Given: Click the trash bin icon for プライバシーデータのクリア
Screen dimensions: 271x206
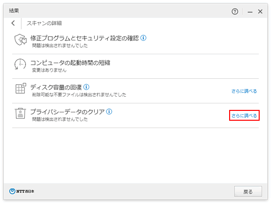Looking at the screenshot, I should click(x=20, y=113).
